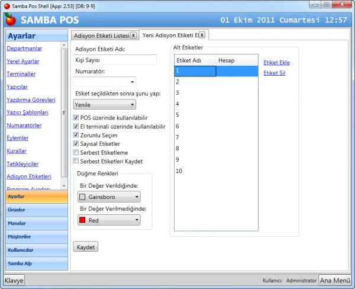
Task: Open the Numaratör dropdown
Action: point(105,82)
